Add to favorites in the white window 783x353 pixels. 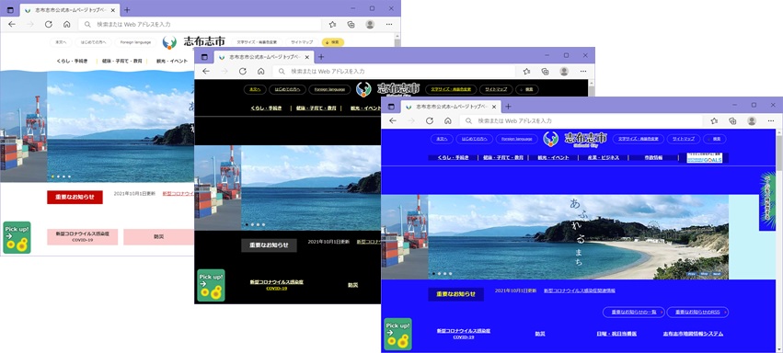332,24
